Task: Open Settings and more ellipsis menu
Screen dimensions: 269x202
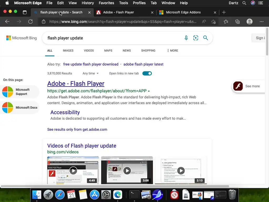Action: click(x=261, y=22)
